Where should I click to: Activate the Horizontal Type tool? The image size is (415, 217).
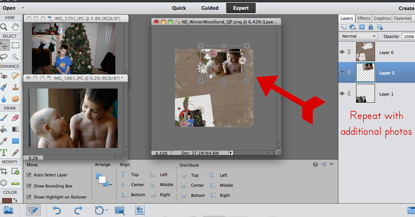tap(4, 153)
